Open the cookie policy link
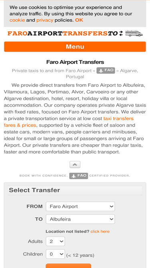 17,20
